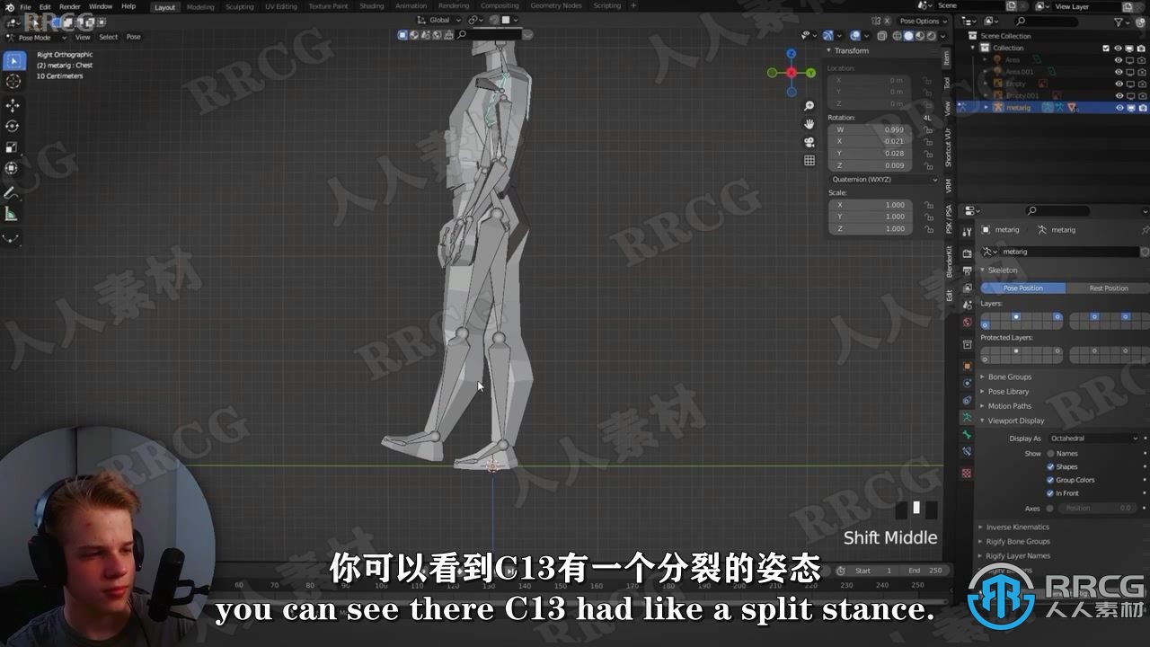Expand the Pose Library panel

1008,391
